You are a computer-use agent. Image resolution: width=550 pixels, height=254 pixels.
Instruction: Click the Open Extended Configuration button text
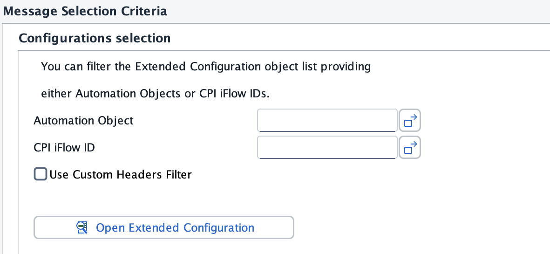point(175,228)
